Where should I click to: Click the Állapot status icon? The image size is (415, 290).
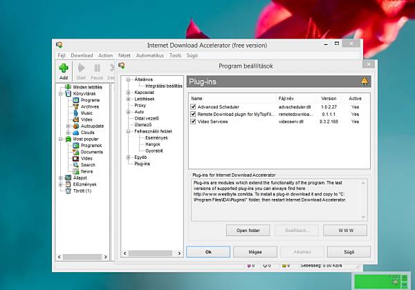(68, 177)
